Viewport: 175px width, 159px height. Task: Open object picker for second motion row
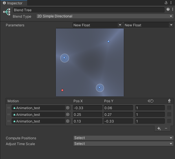[x=68, y=114]
